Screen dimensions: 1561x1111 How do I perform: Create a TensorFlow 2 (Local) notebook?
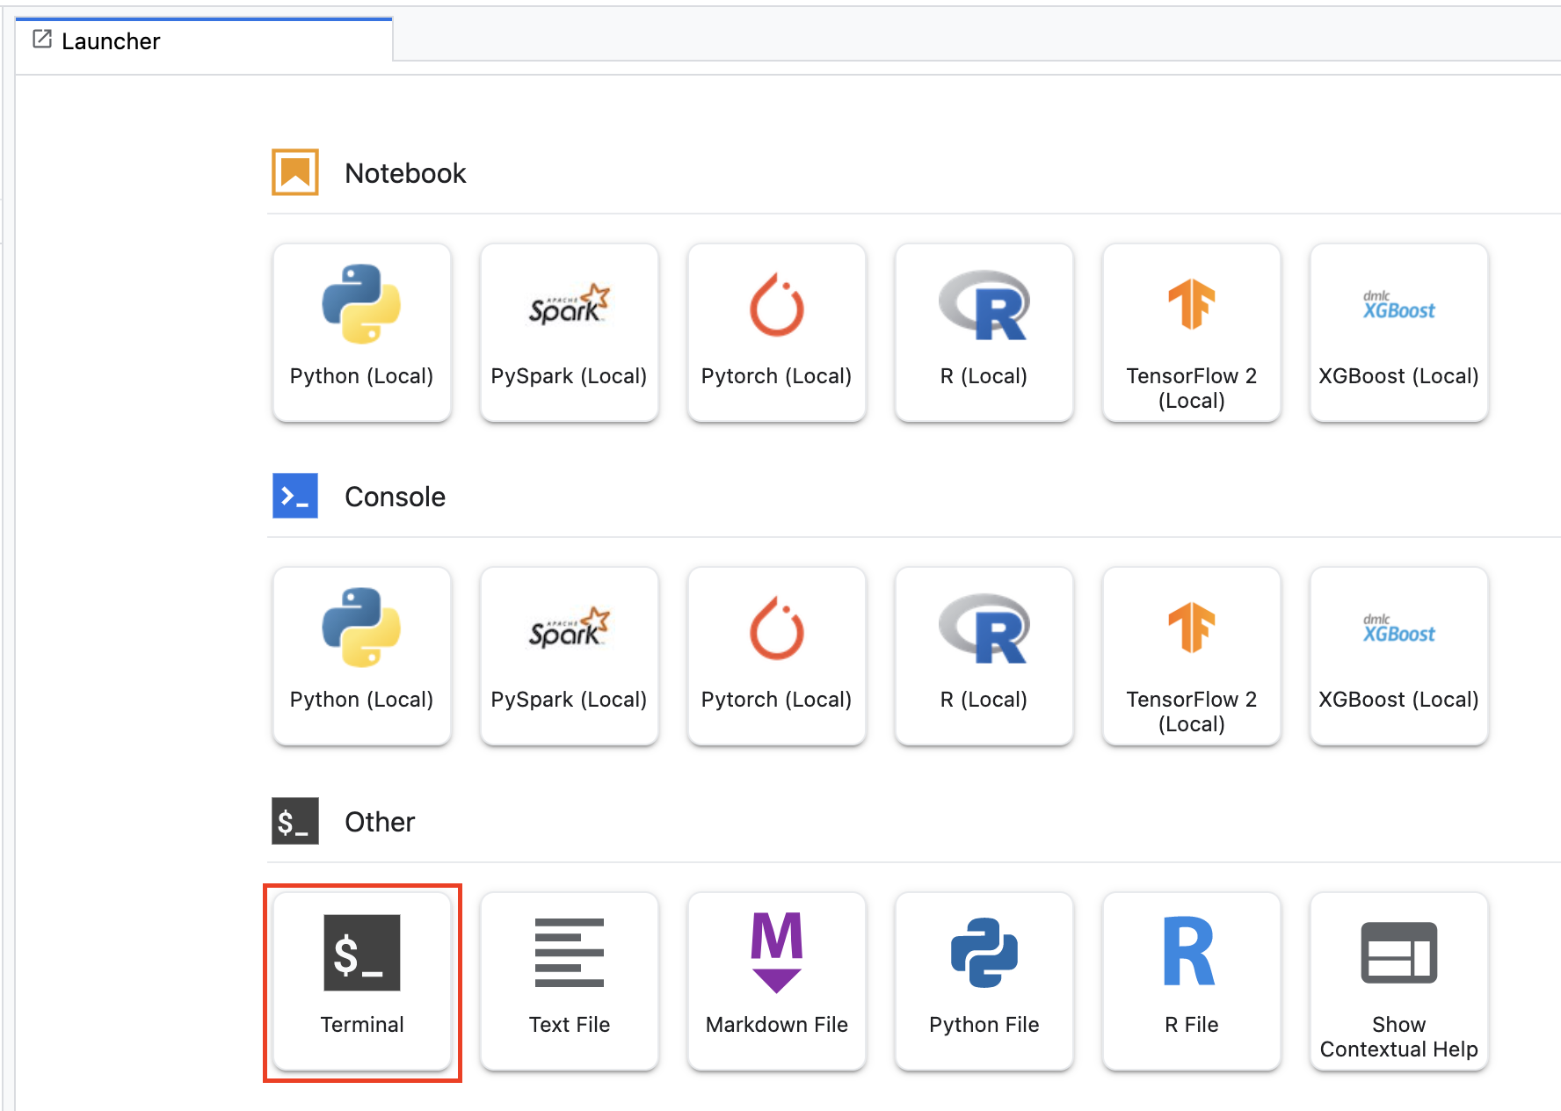pos(1191,332)
